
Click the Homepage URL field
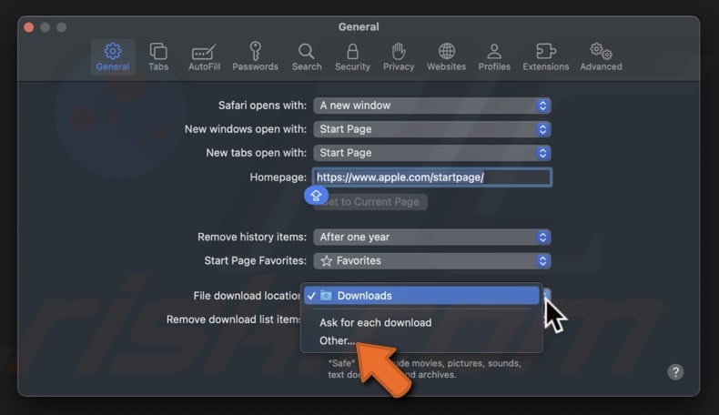coord(432,177)
